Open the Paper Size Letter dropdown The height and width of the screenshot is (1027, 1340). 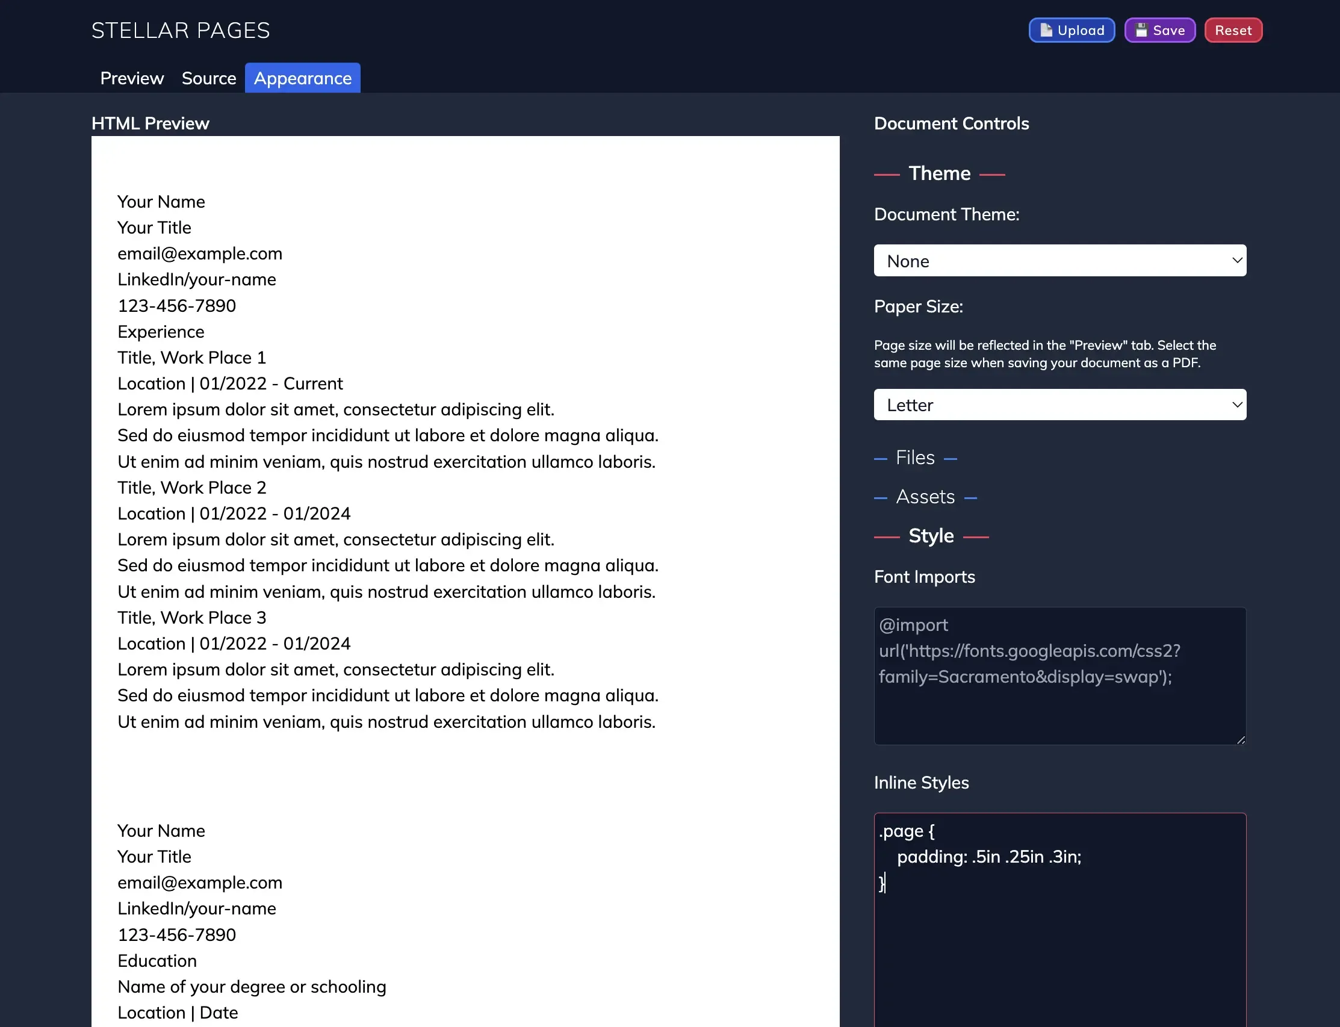[1060, 405]
